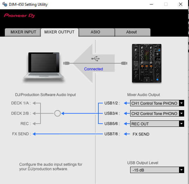Click the blue arrow next to USB1/2

point(127,103)
